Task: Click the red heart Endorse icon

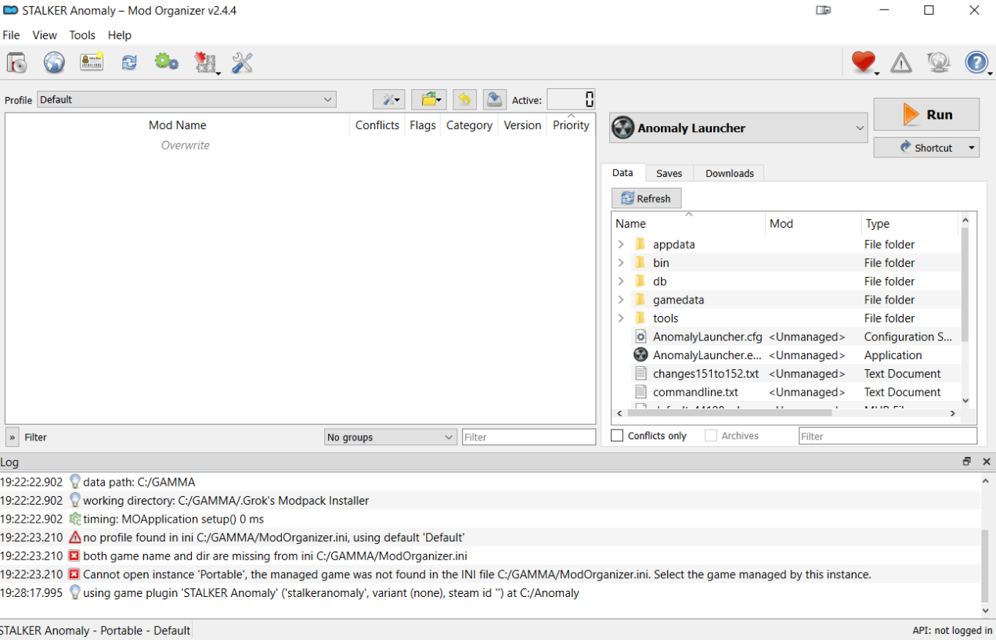Action: (x=863, y=63)
